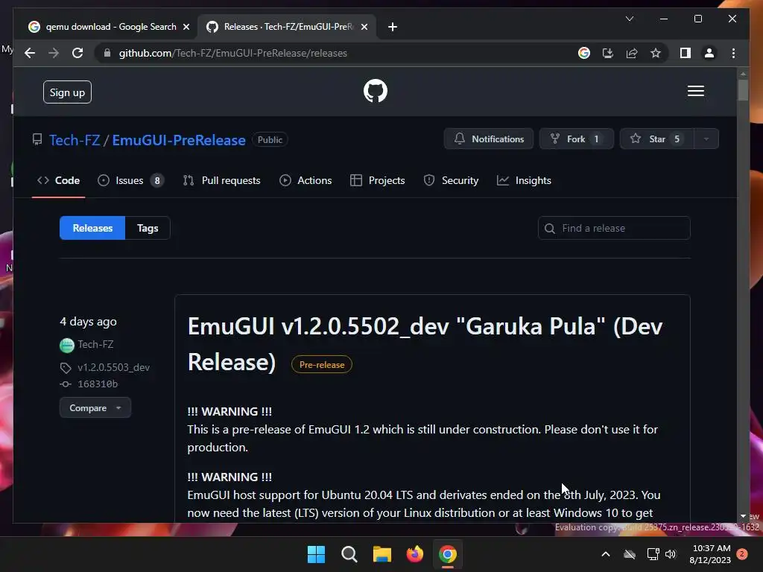763x572 pixels.
Task: Open notification center badge
Action: [742, 554]
